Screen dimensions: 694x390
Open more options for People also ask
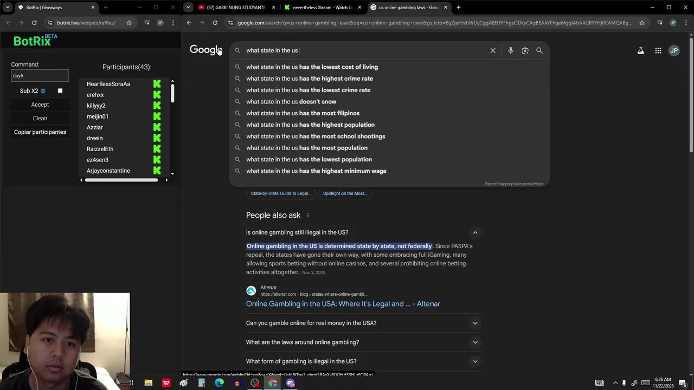[308, 215]
